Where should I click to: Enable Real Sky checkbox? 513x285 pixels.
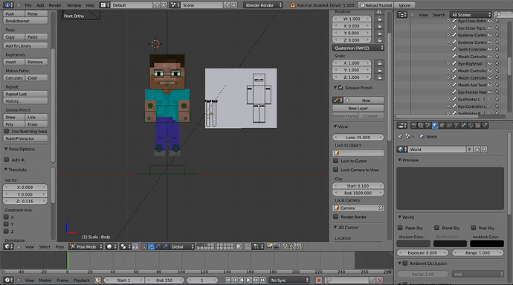tap(474, 228)
